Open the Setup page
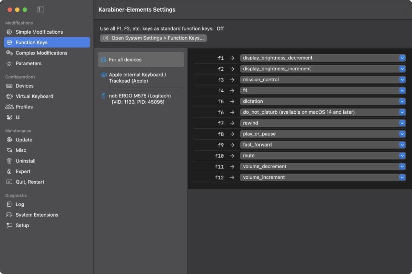 coord(47,225)
